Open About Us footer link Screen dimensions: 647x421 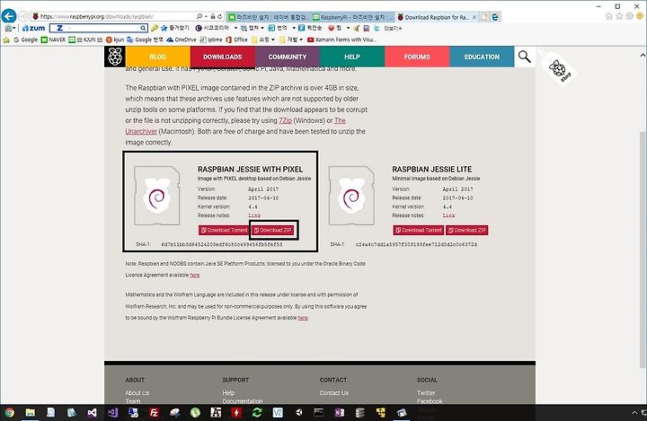[137, 393]
